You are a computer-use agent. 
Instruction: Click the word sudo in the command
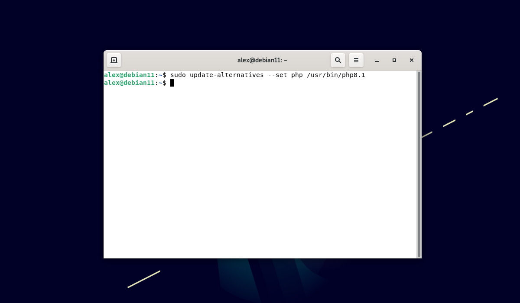[178, 75]
